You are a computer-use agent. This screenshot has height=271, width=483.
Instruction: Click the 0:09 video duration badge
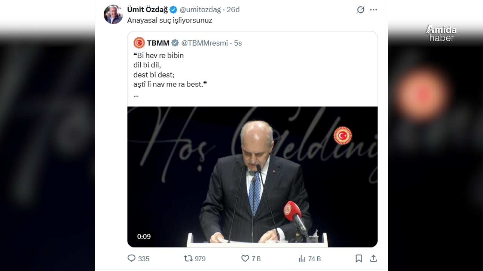point(144,236)
